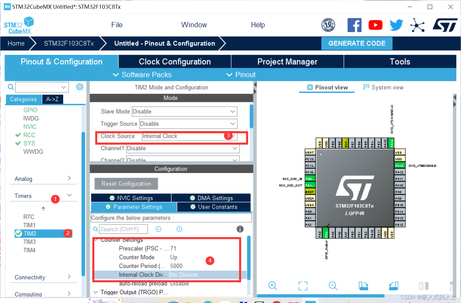Expand the Pinout dropdown menu
Viewport: 461px width, 303px height.
coord(241,75)
